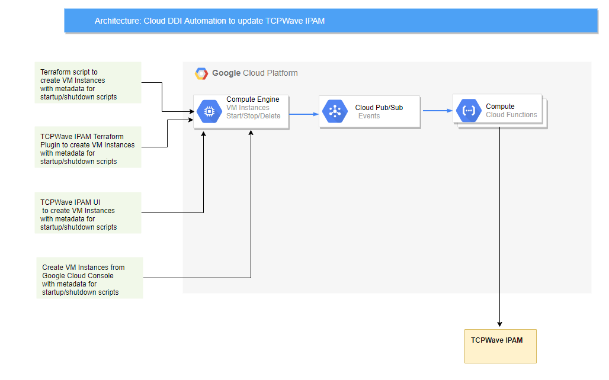Click the TCPWave IPAM Terraform Plugin box
This screenshot has height=380, width=609.
tap(88, 148)
